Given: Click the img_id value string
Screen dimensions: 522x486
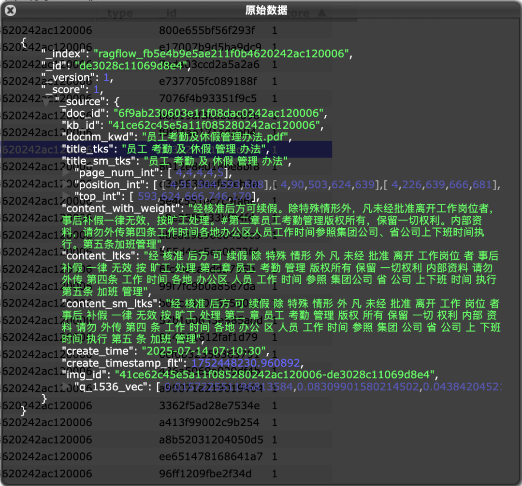Looking at the screenshot, I should (x=275, y=374).
